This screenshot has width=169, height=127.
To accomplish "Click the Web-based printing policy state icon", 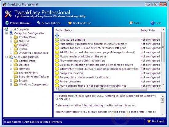I will tap(57, 39).
